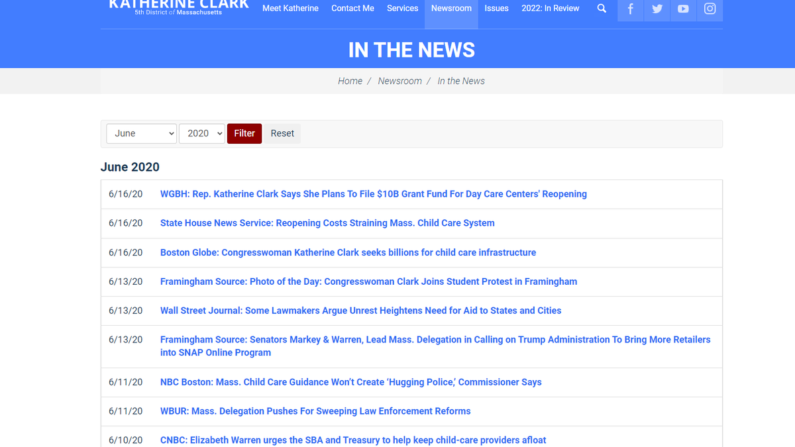Click the 6/11/20 date beside WBUR article
795x447 pixels.
coord(126,411)
